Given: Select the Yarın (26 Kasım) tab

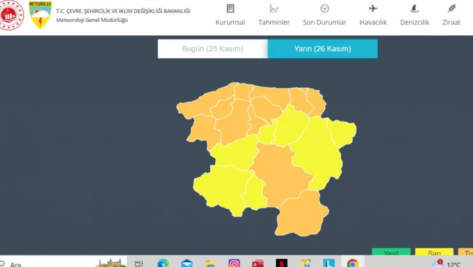Looking at the screenshot, I should point(323,49).
